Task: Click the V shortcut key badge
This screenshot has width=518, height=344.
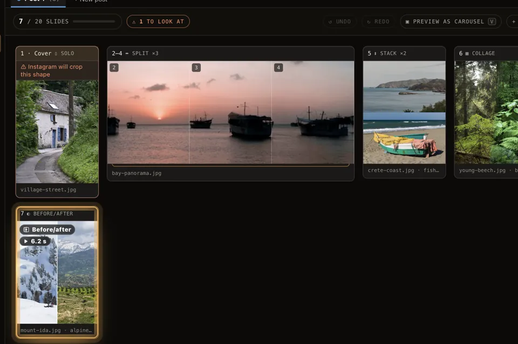Action: (x=492, y=22)
